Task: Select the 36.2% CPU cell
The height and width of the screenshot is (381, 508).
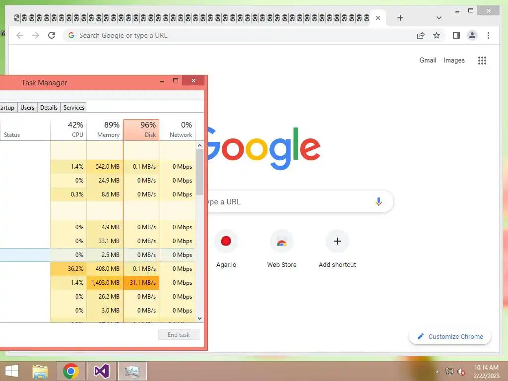Action: pyautogui.click(x=68, y=268)
